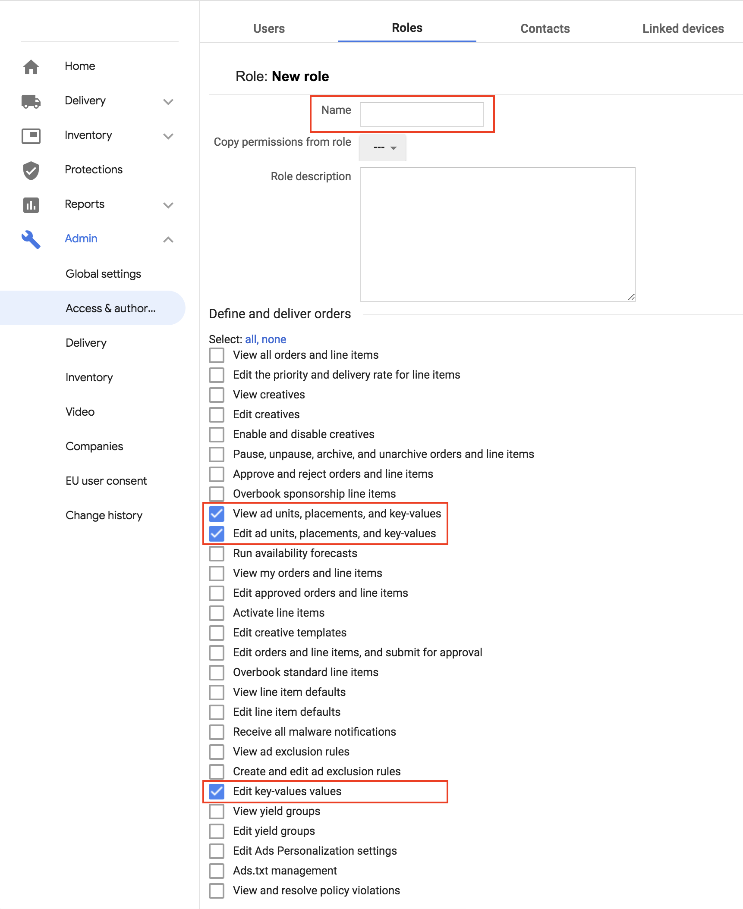The height and width of the screenshot is (909, 743).
Task: Check View yield groups
Action: 217,812
